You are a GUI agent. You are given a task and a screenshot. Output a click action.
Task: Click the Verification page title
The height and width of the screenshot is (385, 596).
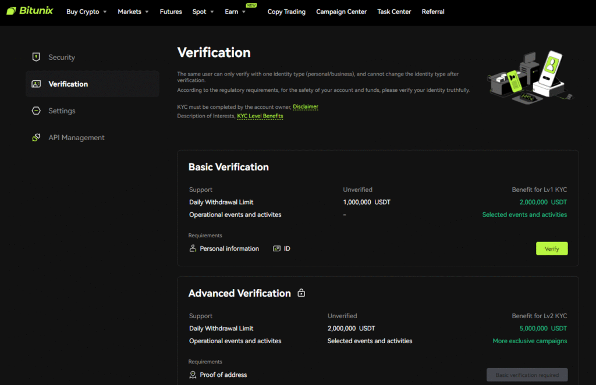click(x=214, y=52)
